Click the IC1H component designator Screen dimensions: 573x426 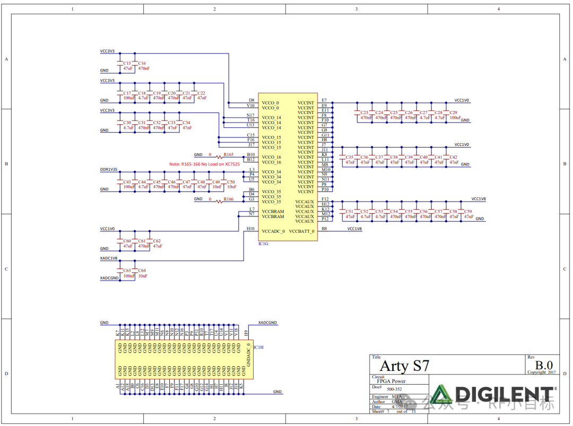coord(259,347)
